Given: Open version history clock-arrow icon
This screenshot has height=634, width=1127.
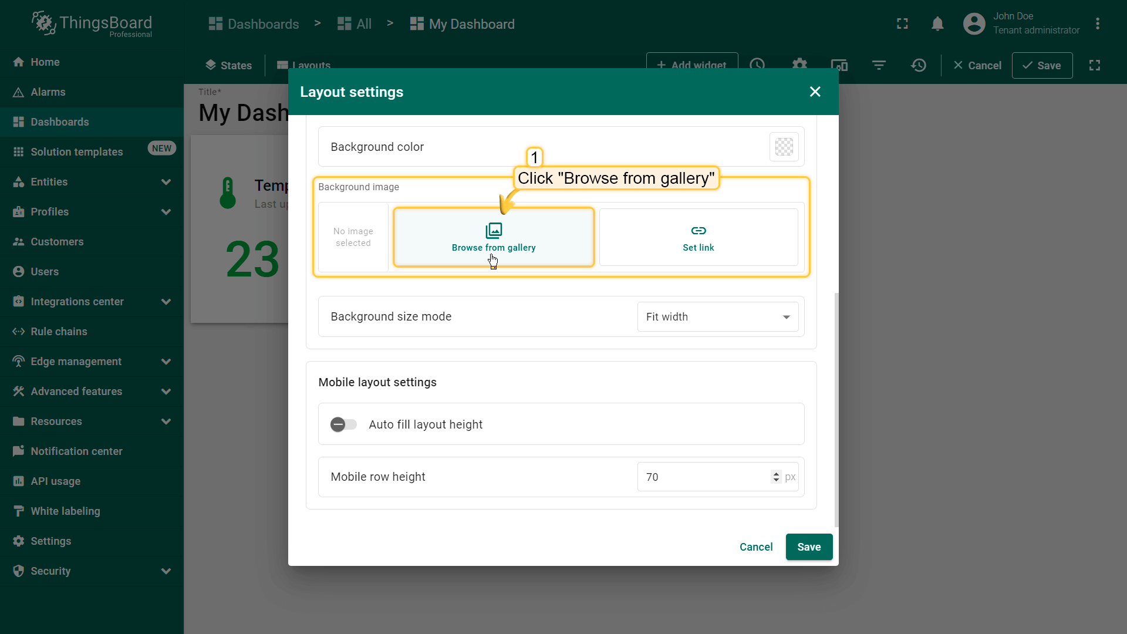Looking at the screenshot, I should click(x=919, y=65).
